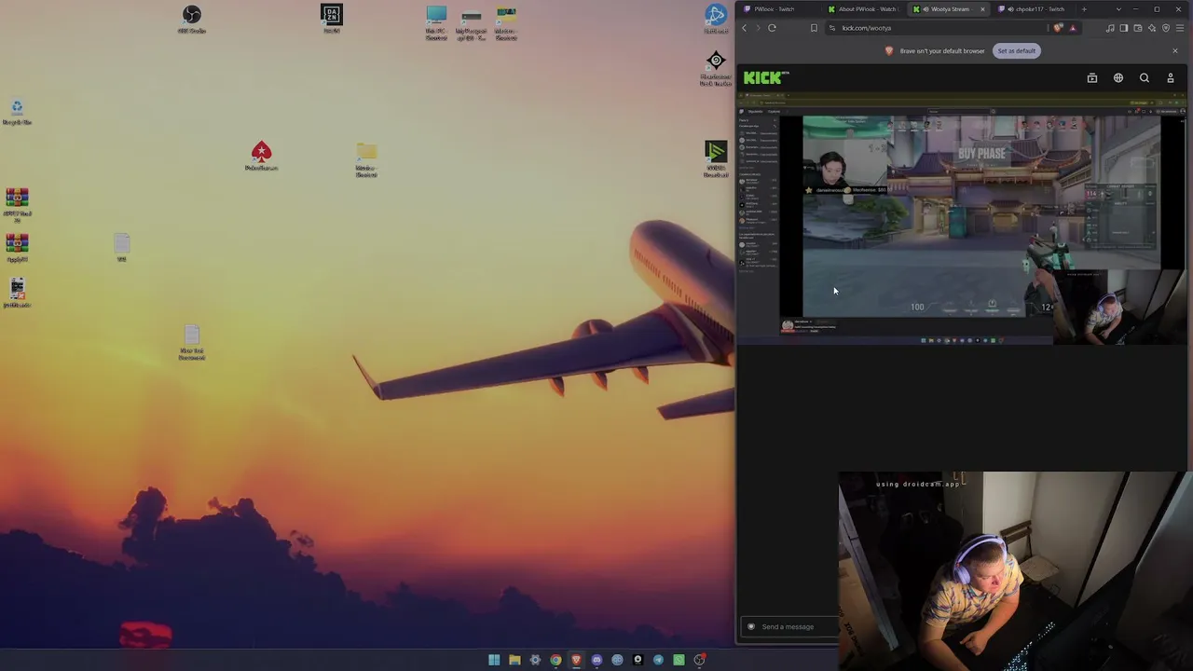This screenshot has width=1193, height=671.
Task: Open the New Text Document file
Action: click(191, 343)
